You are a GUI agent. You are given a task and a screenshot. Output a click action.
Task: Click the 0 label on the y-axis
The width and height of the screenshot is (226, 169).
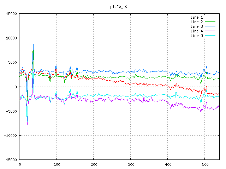tap(16, 87)
